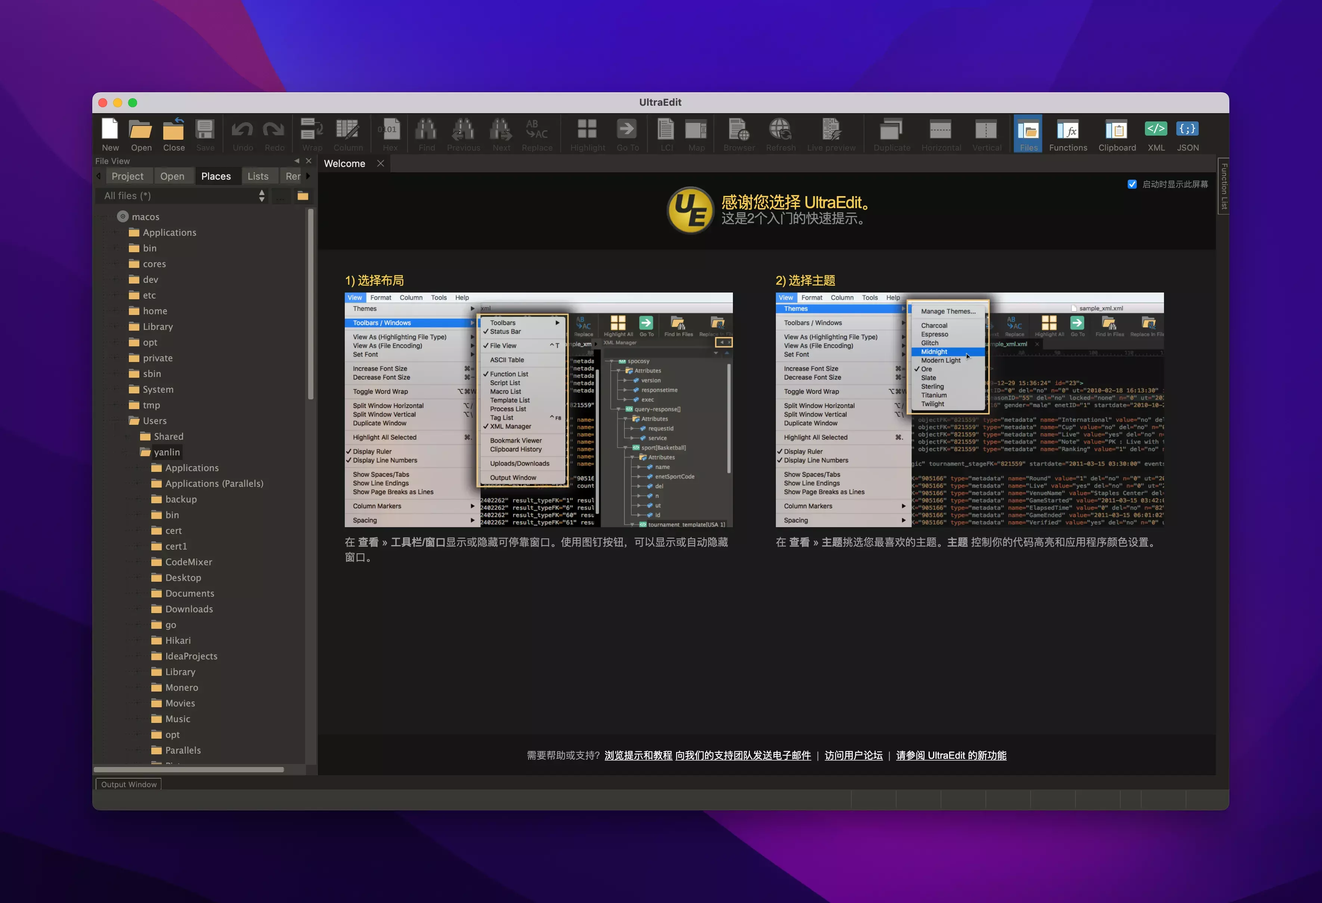Click the JSON toolbar icon
1322x903 pixels.
(x=1188, y=134)
